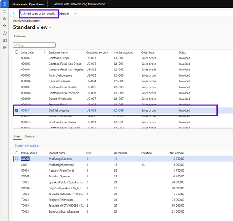233x221 pixels.
Task: Click Archived sales order details button
Action: 38,13
